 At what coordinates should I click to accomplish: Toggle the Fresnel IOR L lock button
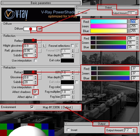tap(77, 46)
